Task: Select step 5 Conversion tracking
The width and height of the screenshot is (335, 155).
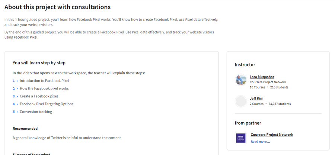Action: (x=36, y=112)
